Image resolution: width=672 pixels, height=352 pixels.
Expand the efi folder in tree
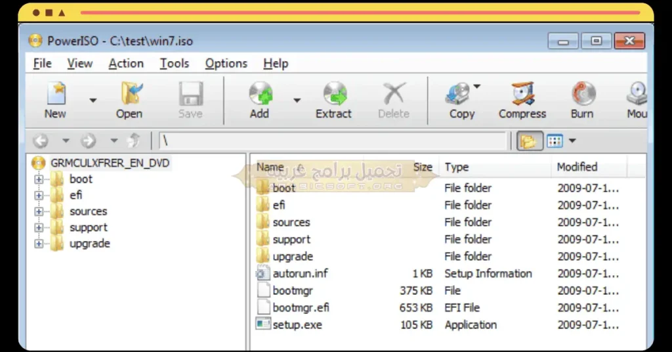pyautogui.click(x=39, y=196)
